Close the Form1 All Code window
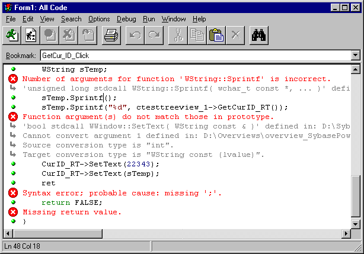 click(356, 8)
